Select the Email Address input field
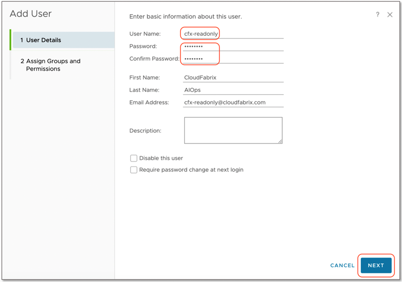 232,102
